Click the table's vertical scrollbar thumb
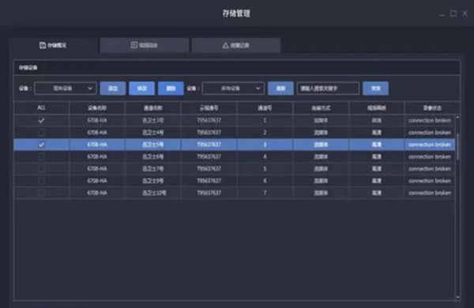Viewport: 474px width, 308px height. click(x=458, y=147)
